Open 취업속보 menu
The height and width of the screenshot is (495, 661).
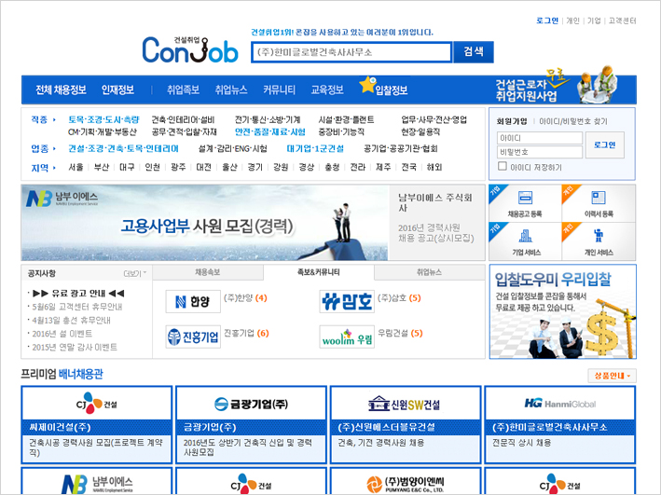point(183,89)
